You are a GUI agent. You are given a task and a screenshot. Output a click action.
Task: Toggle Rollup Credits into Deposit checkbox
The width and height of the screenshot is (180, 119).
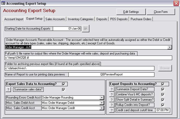click(163, 105)
